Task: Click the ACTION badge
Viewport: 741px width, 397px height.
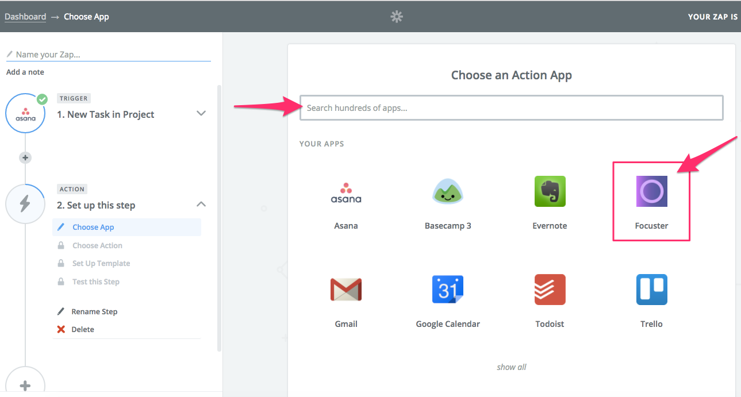Action: click(72, 189)
